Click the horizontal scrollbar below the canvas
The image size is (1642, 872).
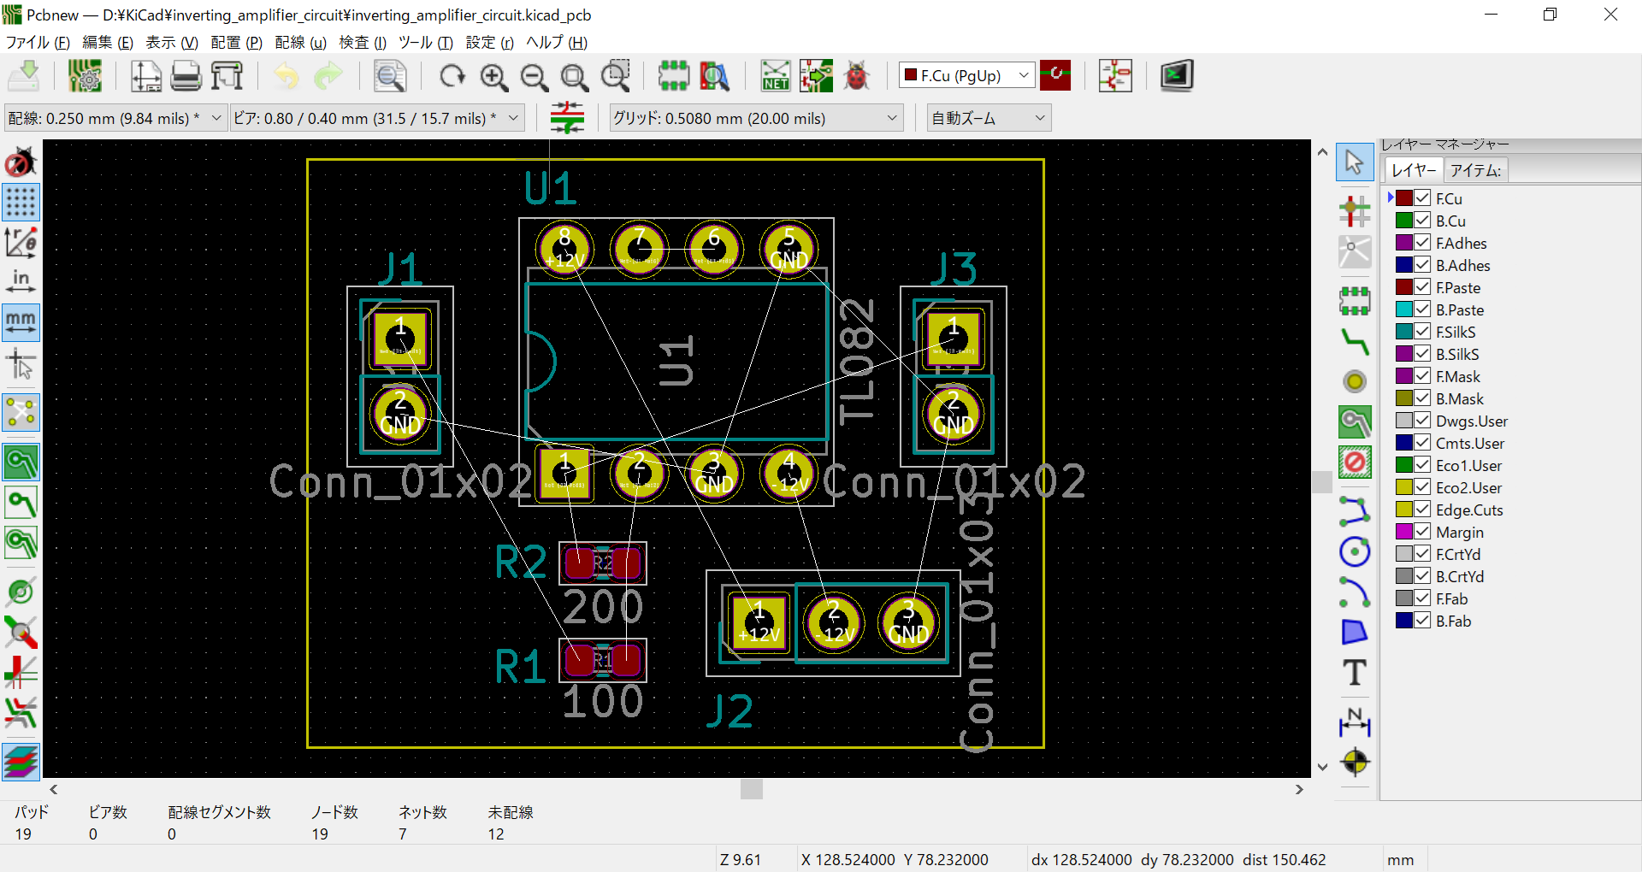coord(751,788)
